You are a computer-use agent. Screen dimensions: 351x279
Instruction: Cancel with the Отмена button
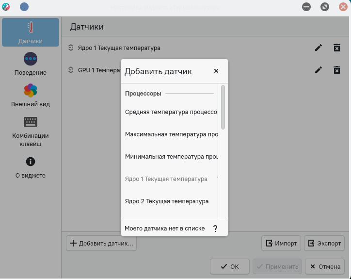click(x=325, y=266)
